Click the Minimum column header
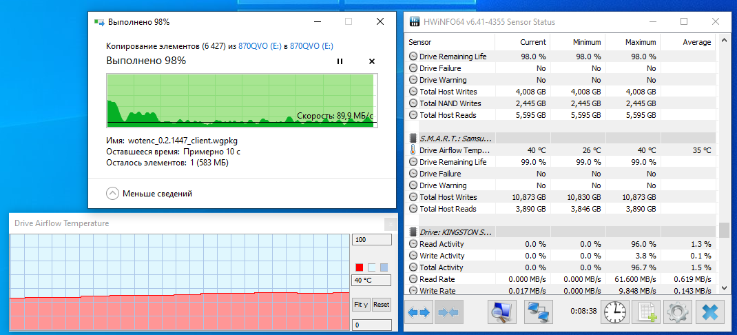This screenshot has width=737, height=335. pos(578,42)
